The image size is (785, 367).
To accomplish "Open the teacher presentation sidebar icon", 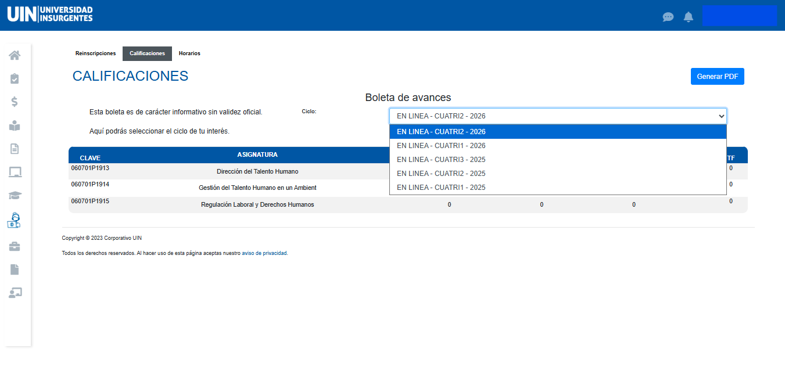I will coord(15,293).
